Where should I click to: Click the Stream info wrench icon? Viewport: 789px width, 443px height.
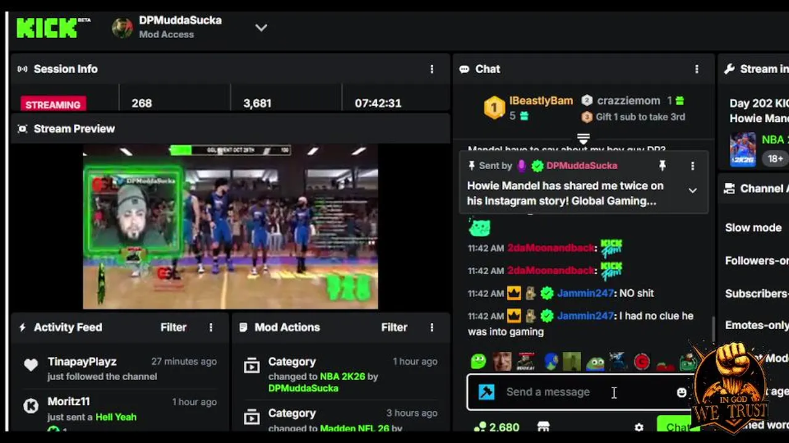[729, 69]
